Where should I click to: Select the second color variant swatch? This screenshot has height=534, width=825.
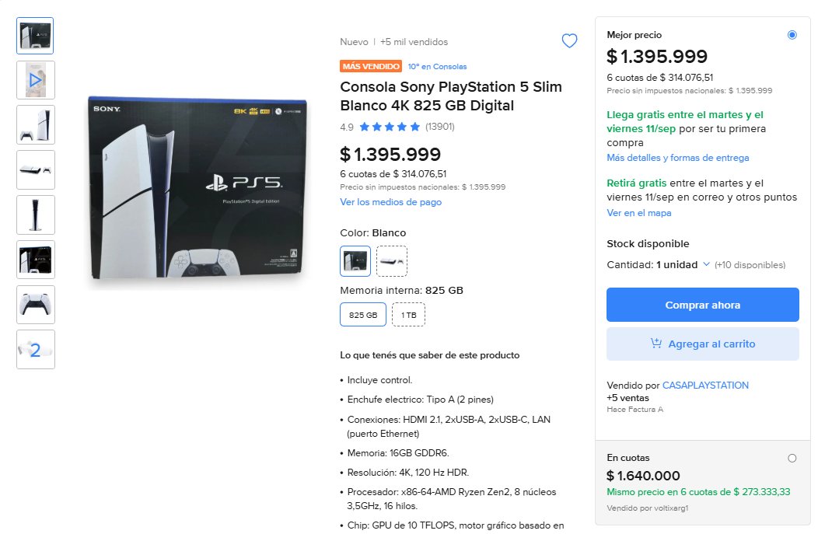[x=392, y=261]
